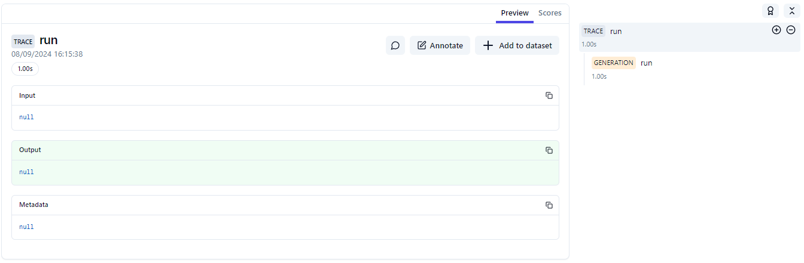Screen dimensions: 804x263
Task: Copy the Output section content
Action: coord(549,150)
